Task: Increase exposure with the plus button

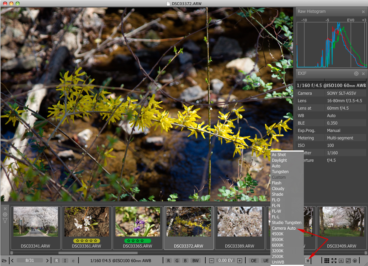Action: tap(239, 261)
